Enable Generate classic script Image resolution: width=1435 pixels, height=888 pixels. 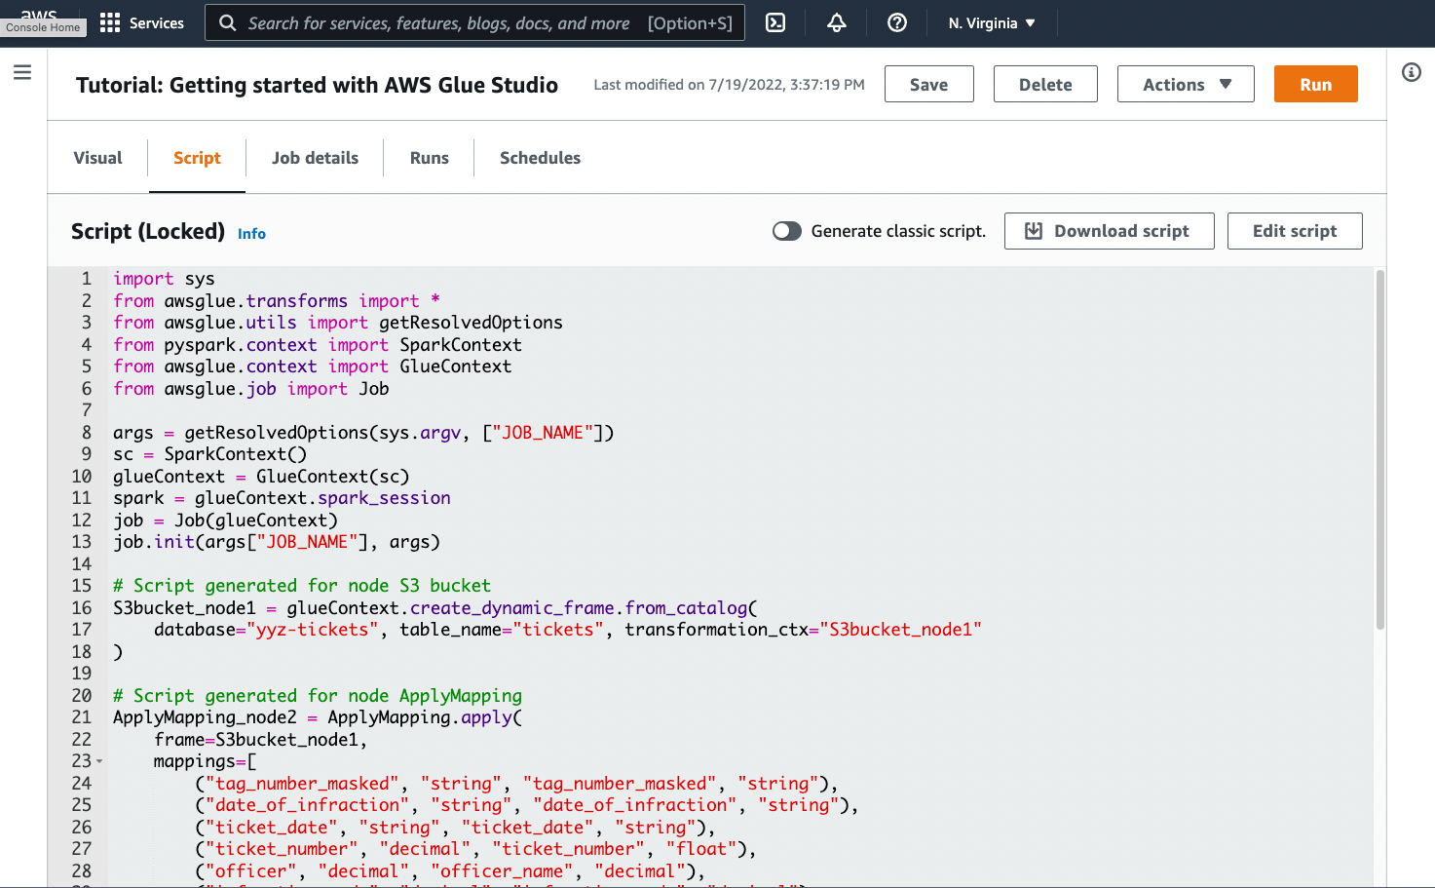786,231
